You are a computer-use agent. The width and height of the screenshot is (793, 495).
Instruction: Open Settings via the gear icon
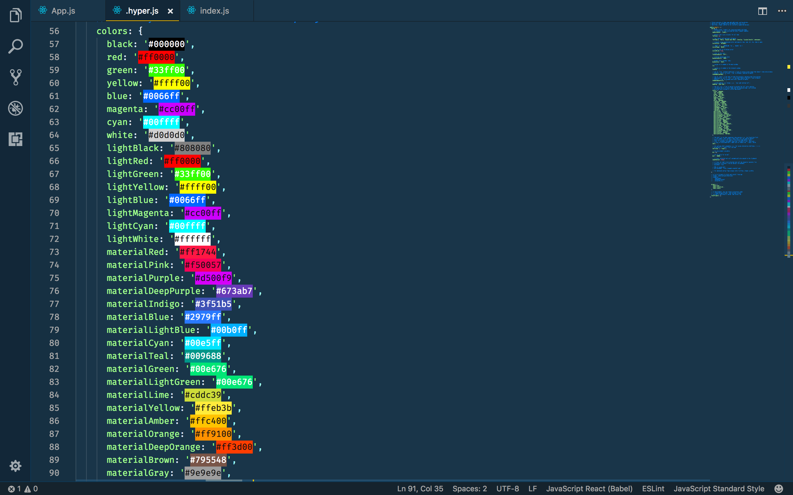pos(15,466)
